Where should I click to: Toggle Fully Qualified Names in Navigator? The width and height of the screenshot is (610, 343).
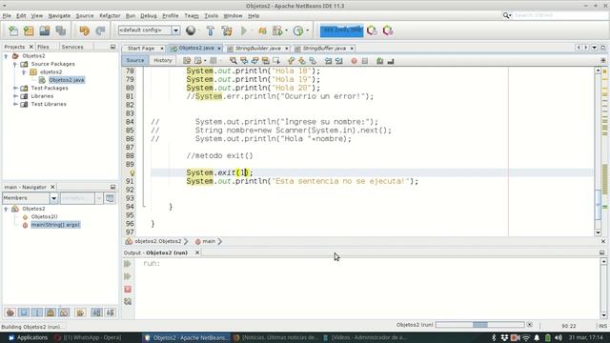pyautogui.click(x=80, y=313)
